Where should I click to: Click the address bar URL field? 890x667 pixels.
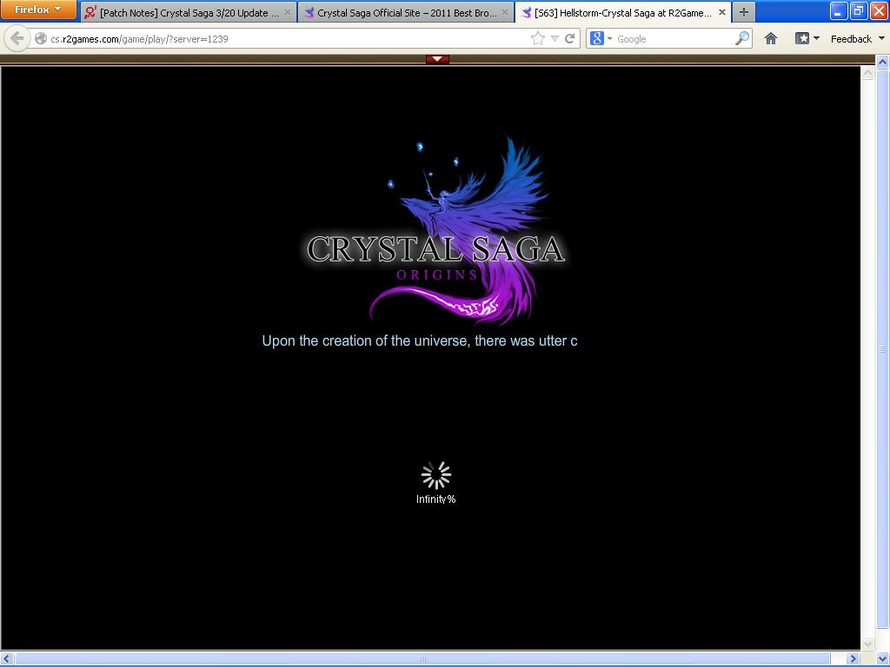pyautogui.click(x=287, y=38)
